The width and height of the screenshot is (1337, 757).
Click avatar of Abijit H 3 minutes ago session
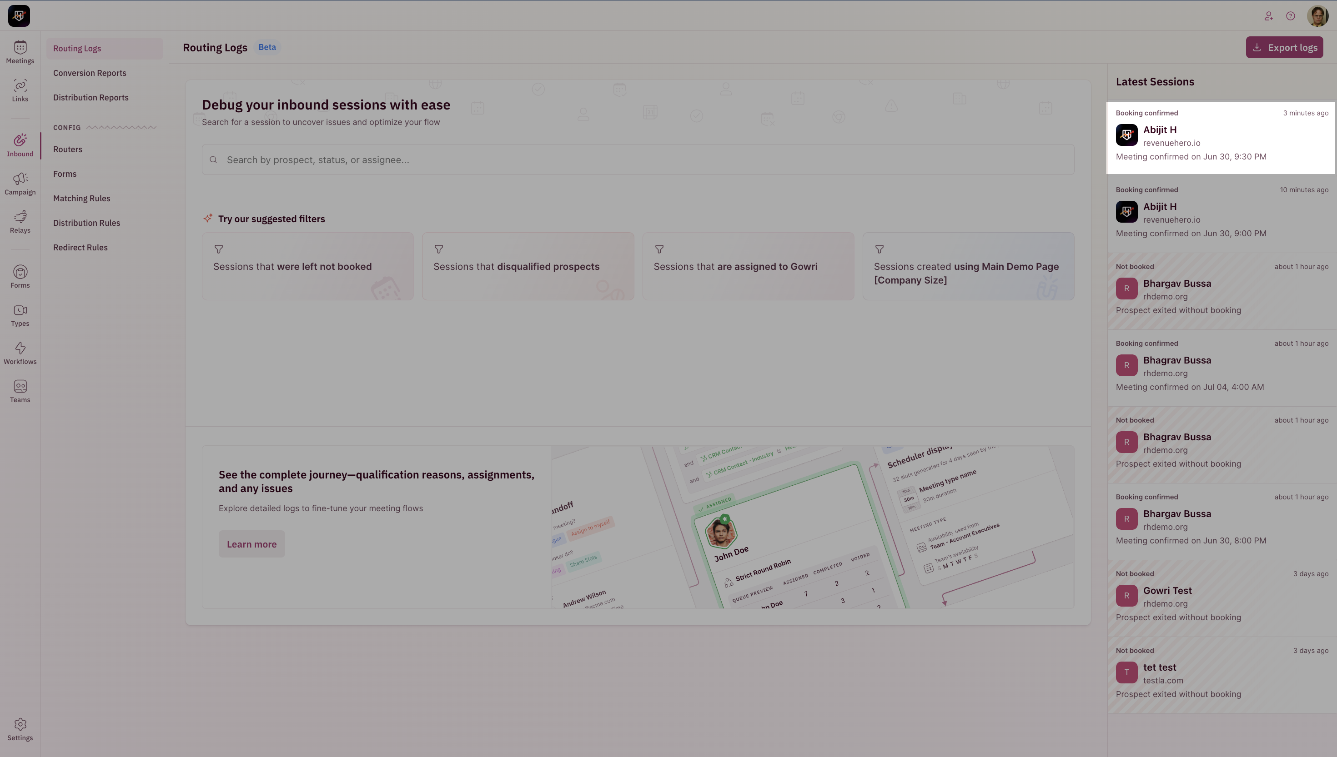coord(1127,135)
